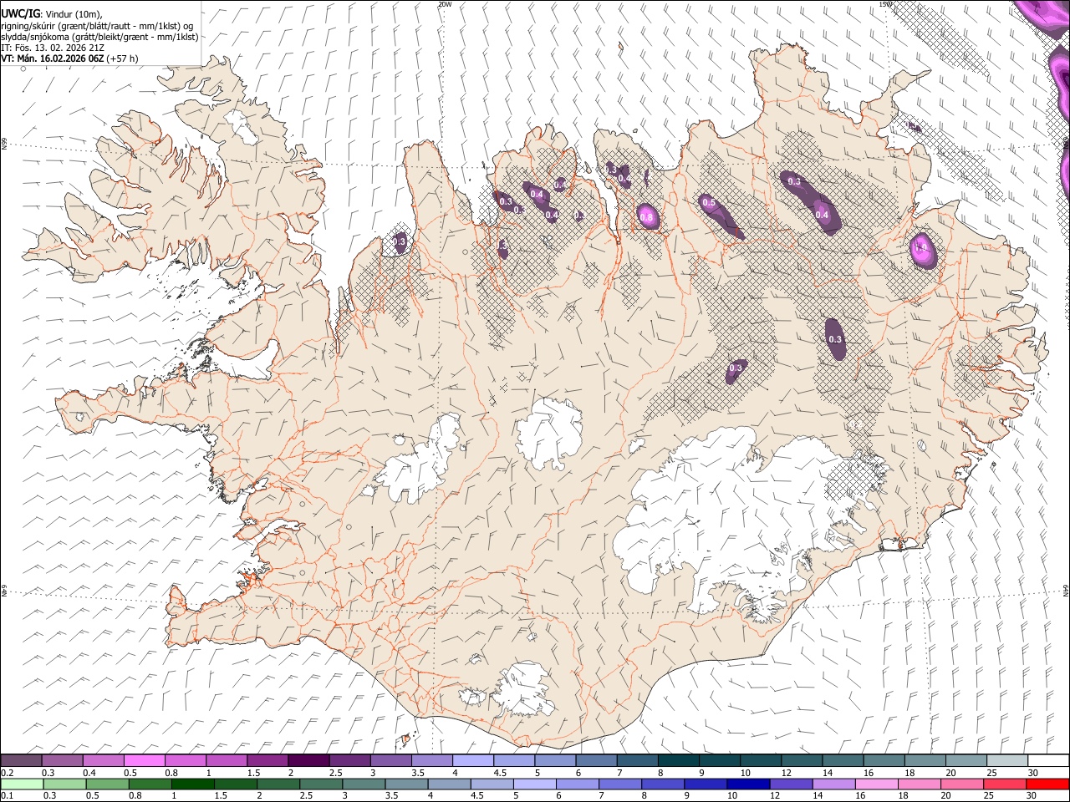Click the 'slydda/snjókoma' legend description line
1070x802 pixels.
click(99, 37)
